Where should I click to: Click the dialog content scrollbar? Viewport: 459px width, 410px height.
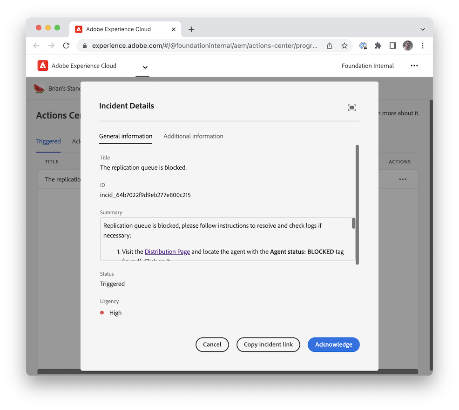[x=357, y=205]
